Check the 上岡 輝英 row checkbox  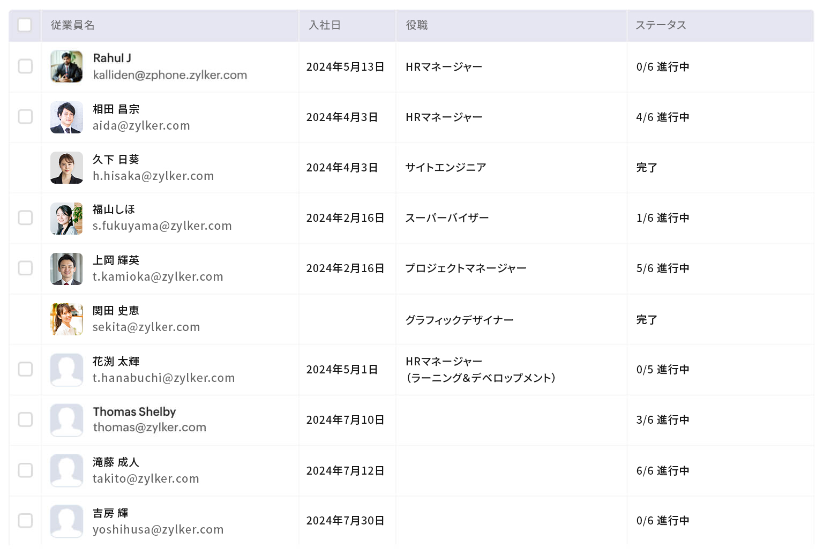[x=25, y=268]
